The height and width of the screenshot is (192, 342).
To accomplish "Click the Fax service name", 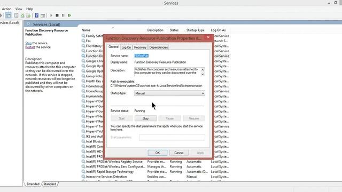I will (x=88, y=41).
